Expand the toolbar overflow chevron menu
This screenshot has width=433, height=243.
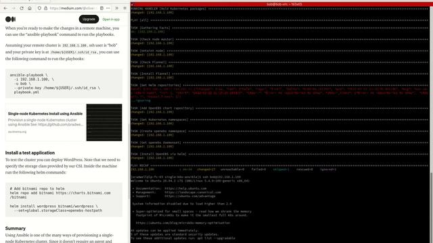[117, 8]
